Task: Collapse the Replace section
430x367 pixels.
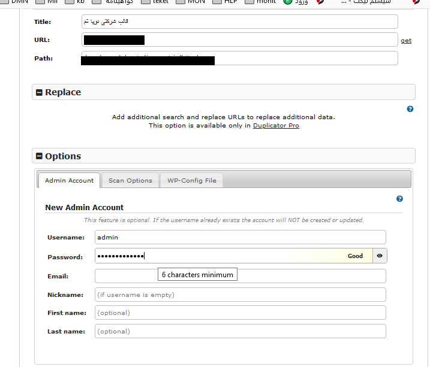Action: tap(40, 92)
